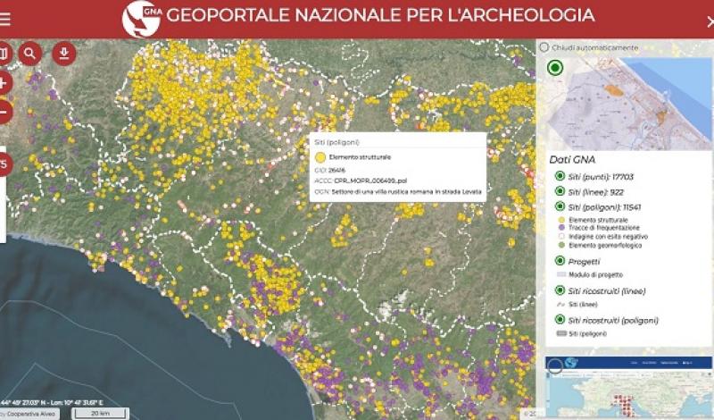Click the 20 km scale bar
This screenshot has width=714, height=420.
(x=100, y=414)
